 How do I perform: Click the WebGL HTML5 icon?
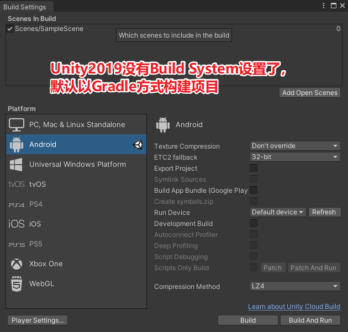pyautogui.click(x=17, y=283)
